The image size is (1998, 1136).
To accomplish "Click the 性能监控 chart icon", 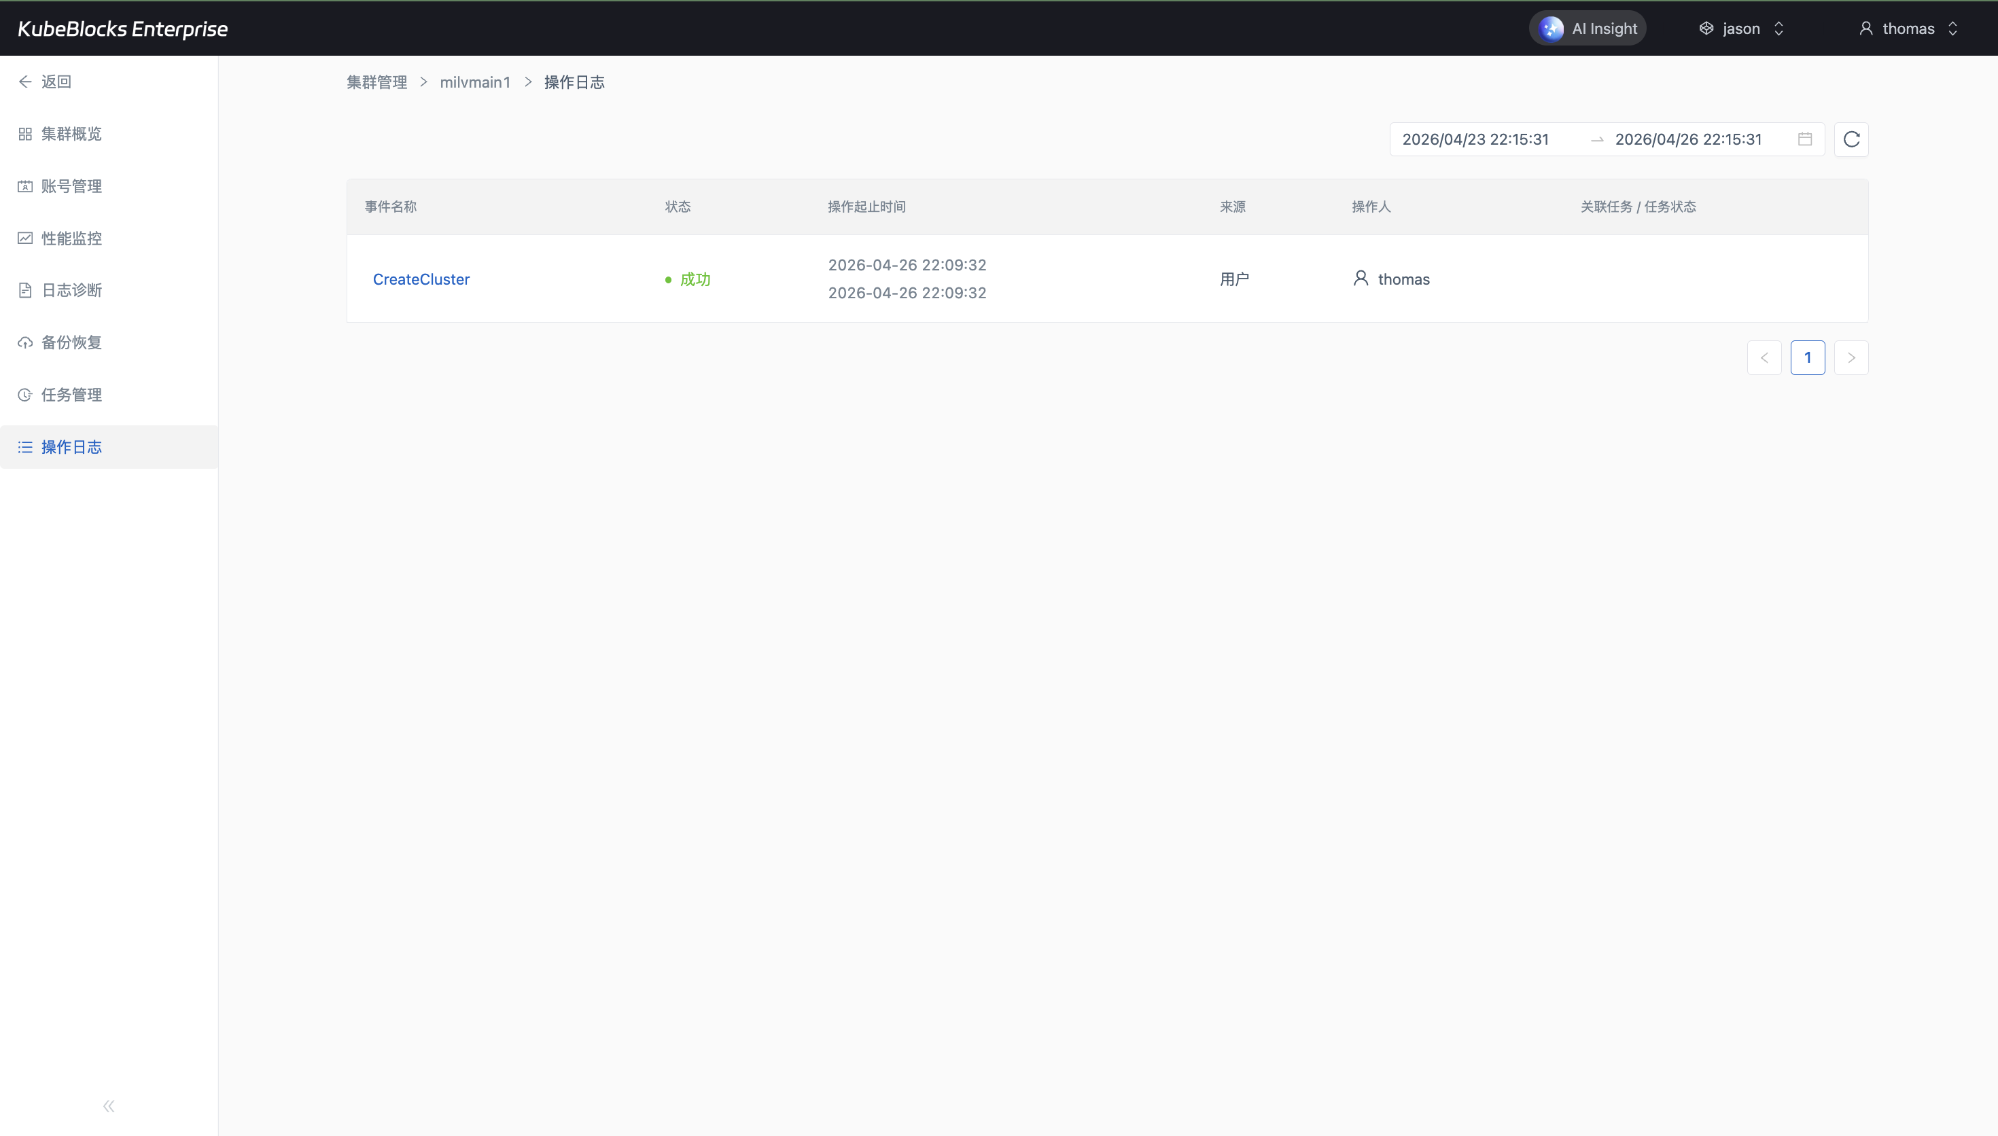I will 25,238.
